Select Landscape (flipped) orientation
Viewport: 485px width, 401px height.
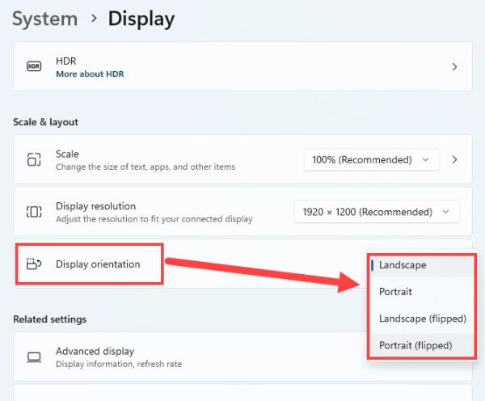click(422, 319)
